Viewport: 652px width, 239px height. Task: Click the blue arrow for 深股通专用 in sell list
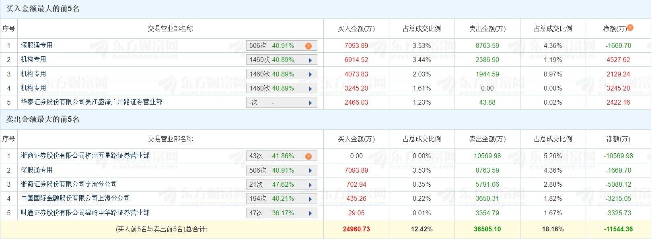coord(310,170)
